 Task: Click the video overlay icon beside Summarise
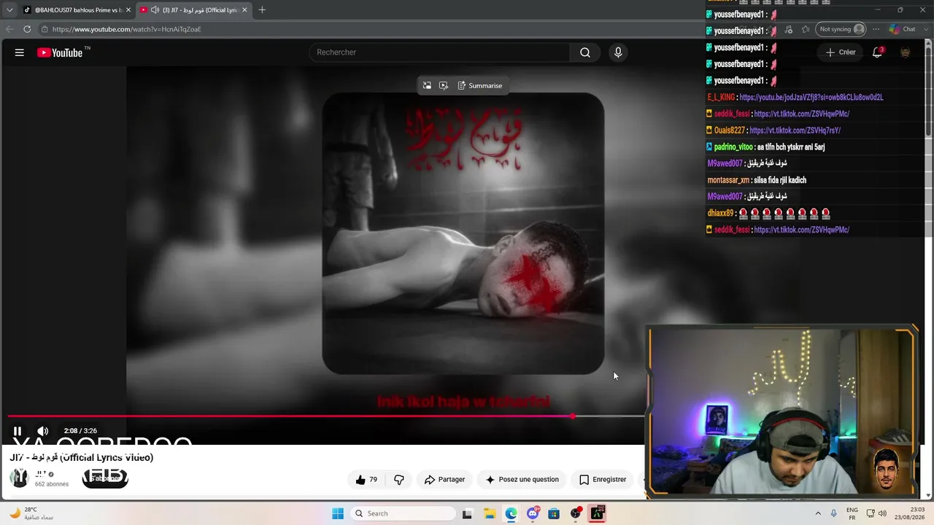[x=444, y=85]
